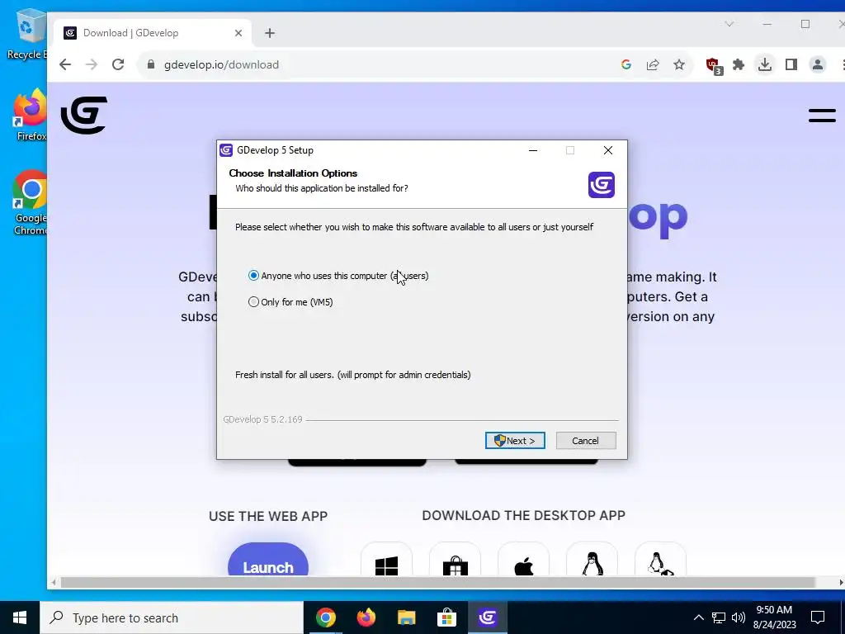
Task: Open Chrome extensions puzzle menu
Action: pos(739,64)
